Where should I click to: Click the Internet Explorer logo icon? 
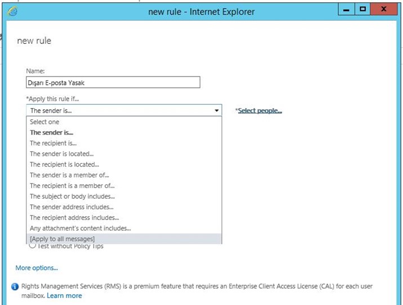click(x=12, y=11)
